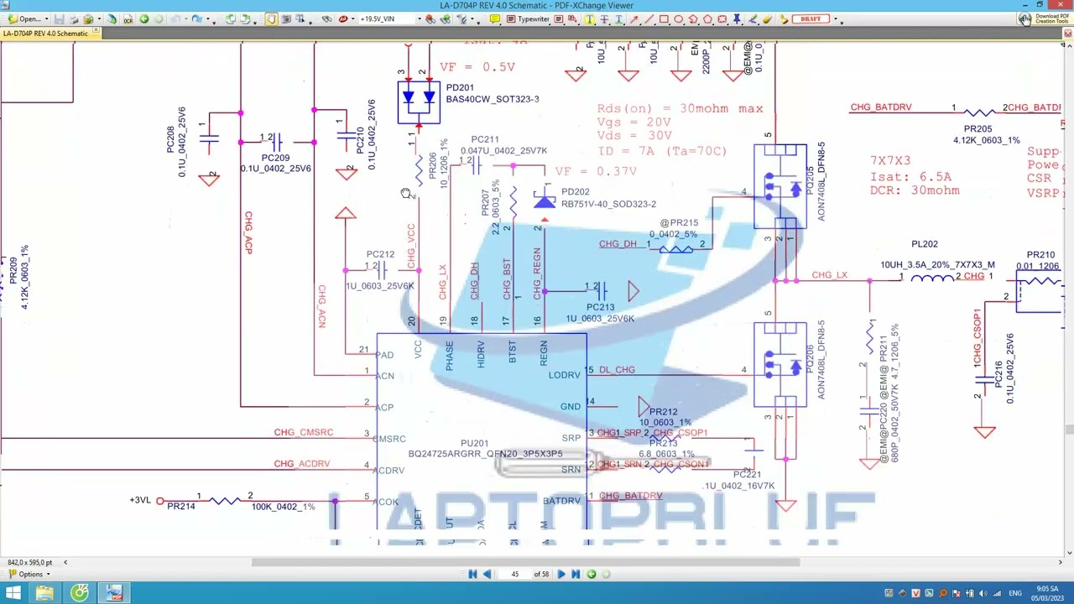Click the ENG language indicator
1074x604 pixels.
pos(1015,594)
